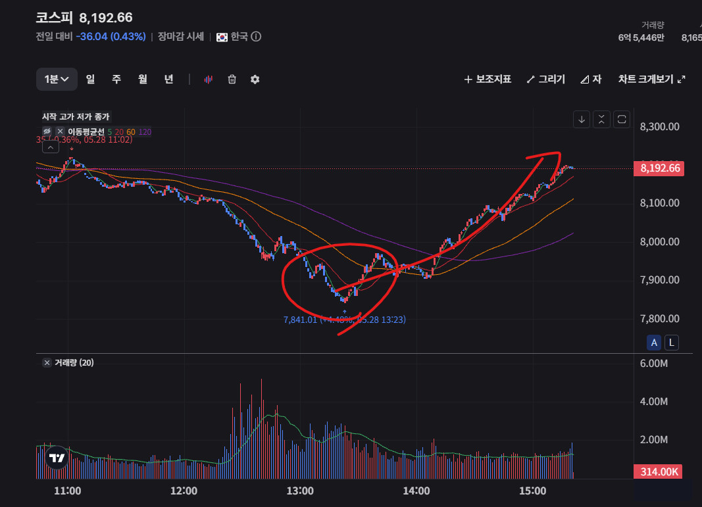Click the 8,192.66 current price label

[x=659, y=168]
